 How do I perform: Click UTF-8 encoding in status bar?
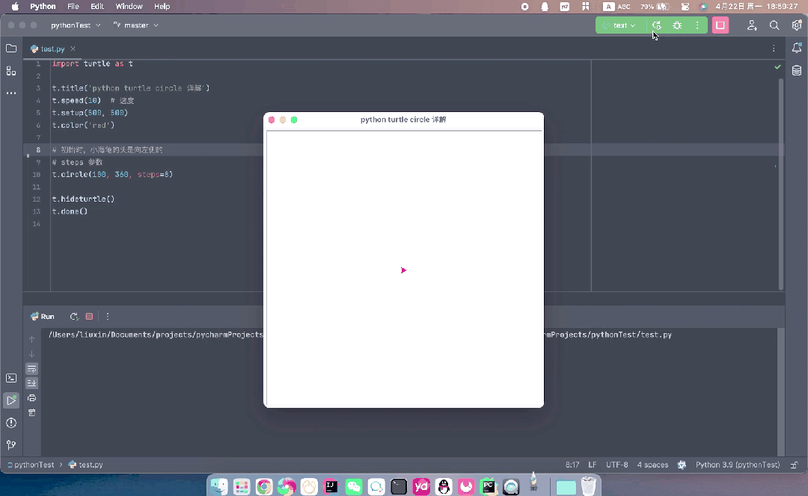[616, 465]
